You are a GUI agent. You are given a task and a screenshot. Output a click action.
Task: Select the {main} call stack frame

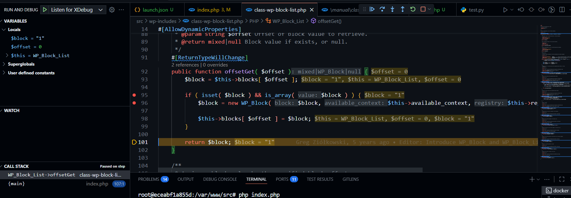16,184
